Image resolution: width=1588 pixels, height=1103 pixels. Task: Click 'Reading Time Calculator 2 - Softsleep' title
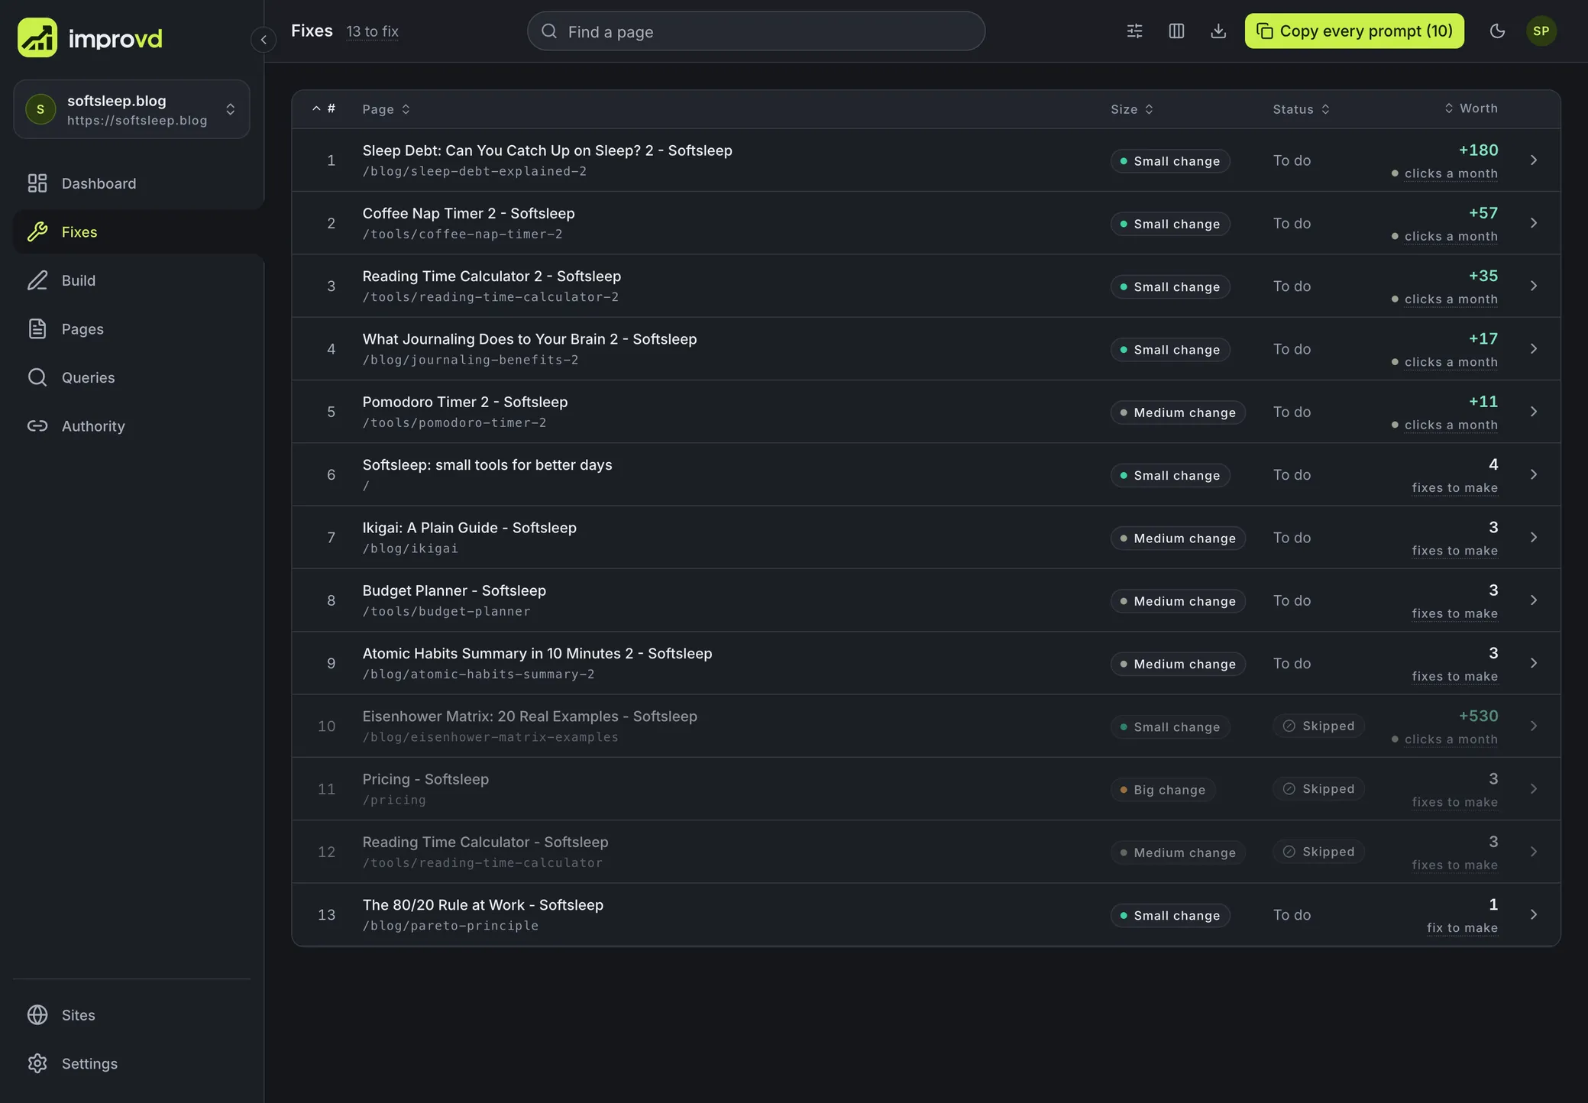(x=491, y=277)
